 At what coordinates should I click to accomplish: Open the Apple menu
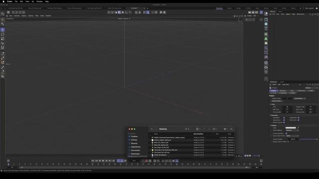pos(3,1)
